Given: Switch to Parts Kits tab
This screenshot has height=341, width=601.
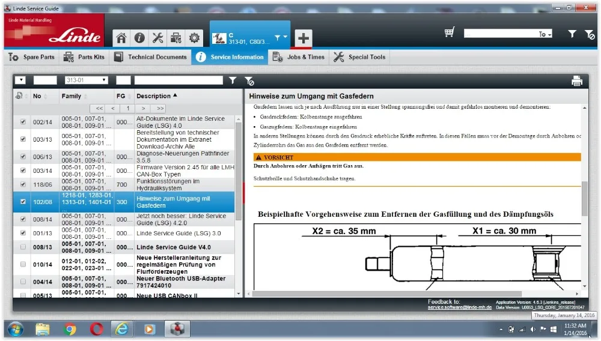Looking at the screenshot, I should 84,57.
